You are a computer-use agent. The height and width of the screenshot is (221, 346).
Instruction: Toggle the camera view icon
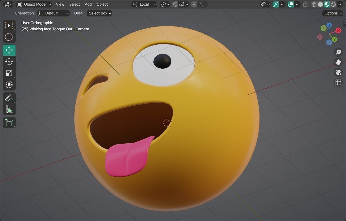(x=338, y=72)
